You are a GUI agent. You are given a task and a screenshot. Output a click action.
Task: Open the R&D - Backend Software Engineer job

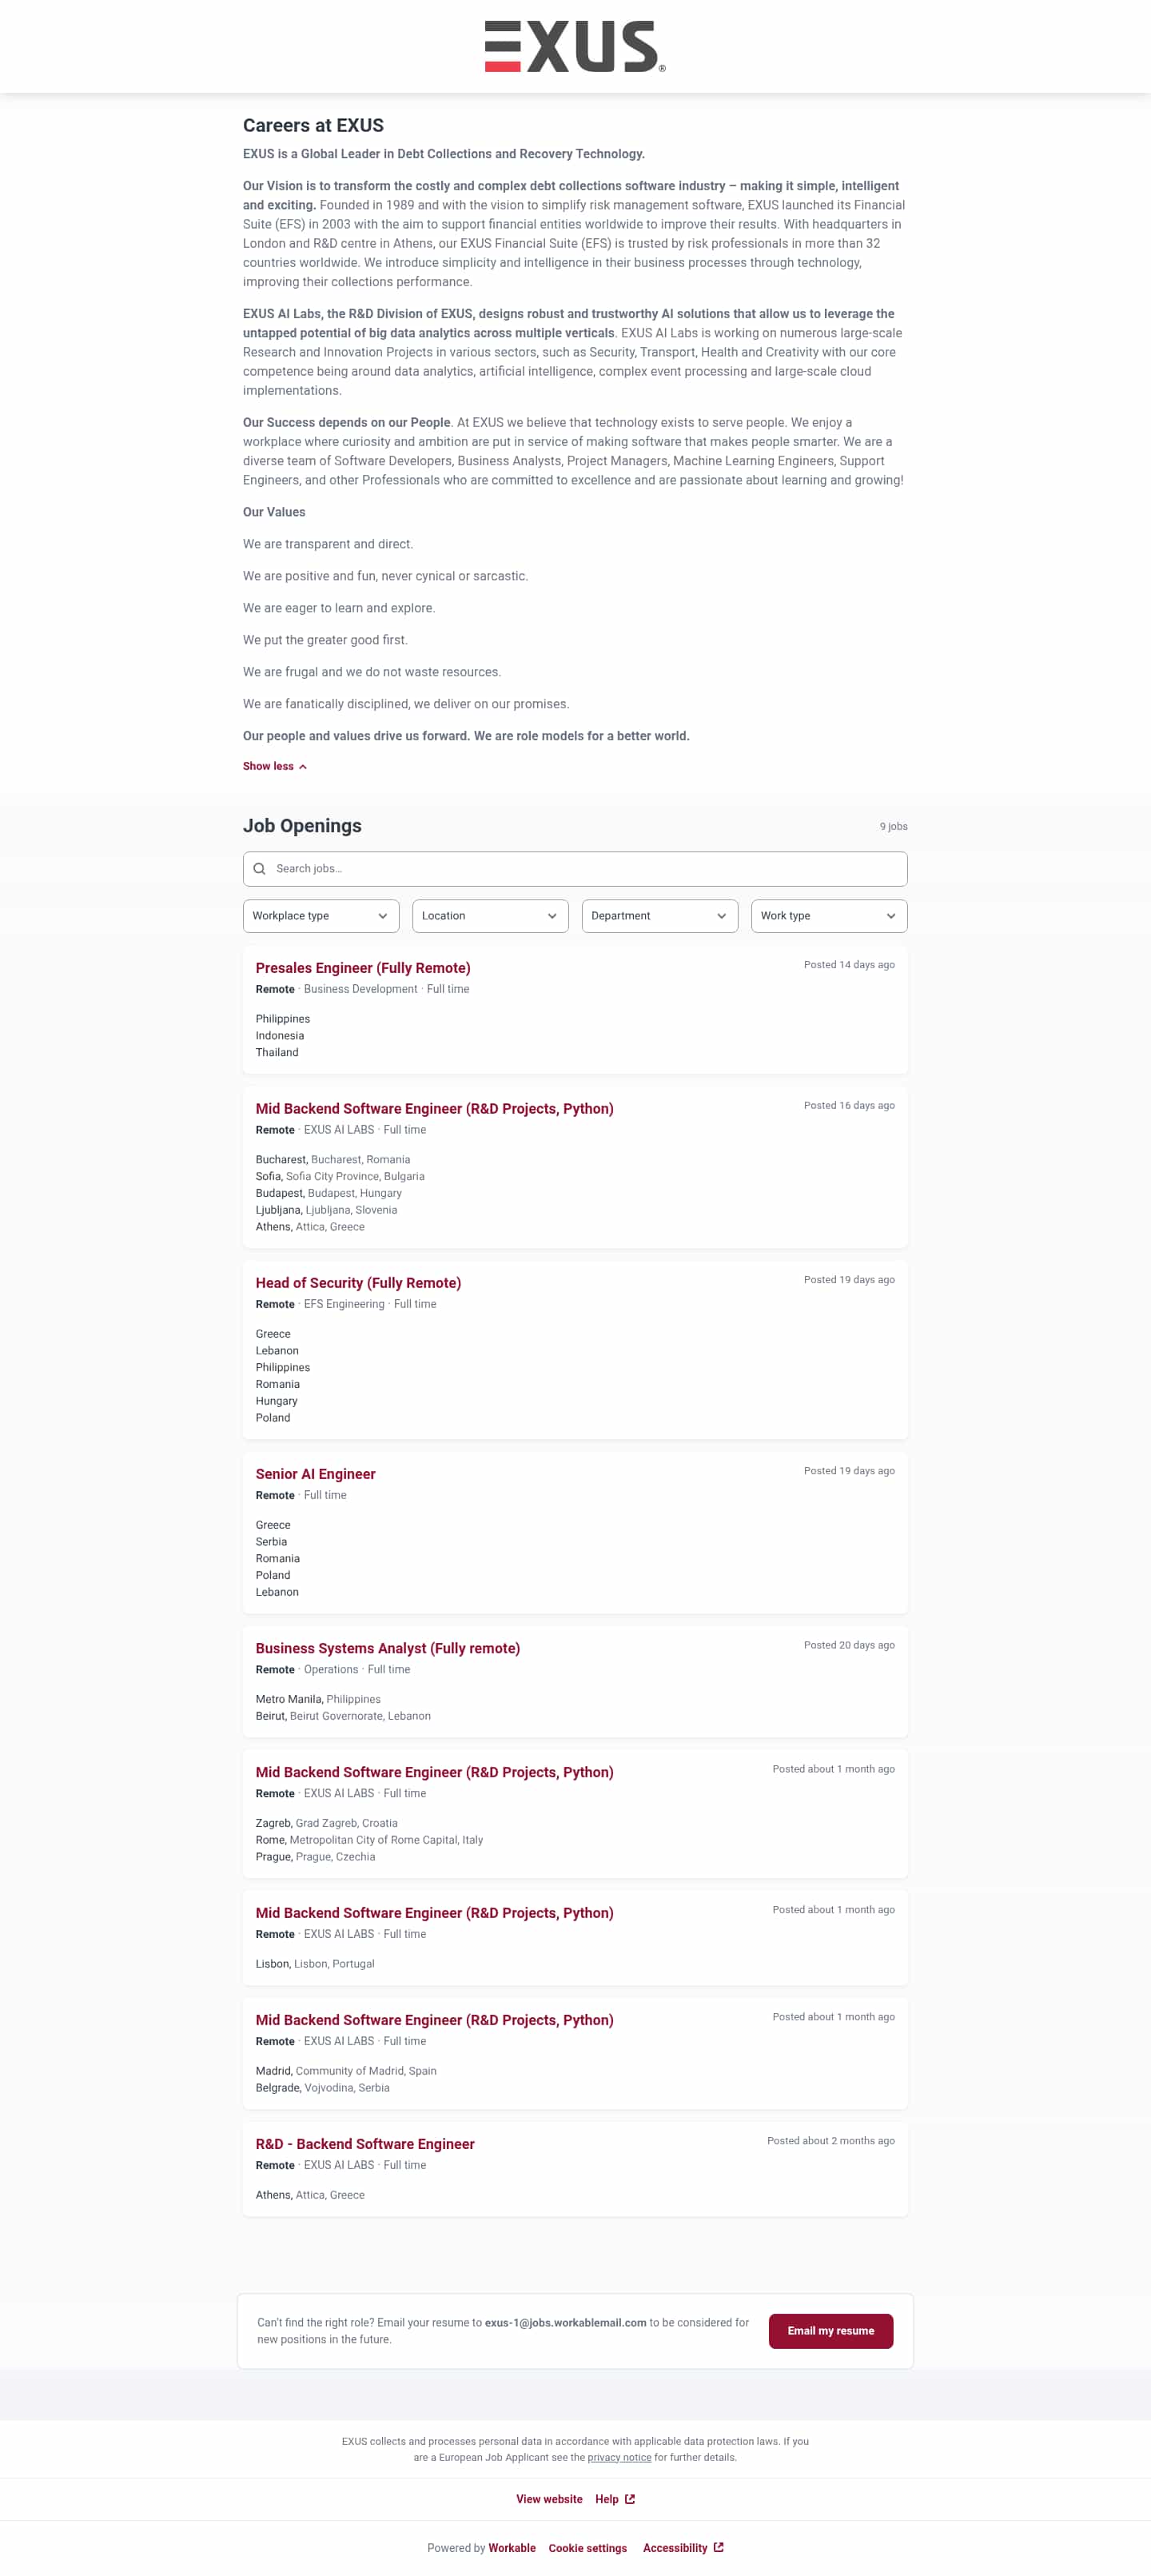[x=365, y=2143]
